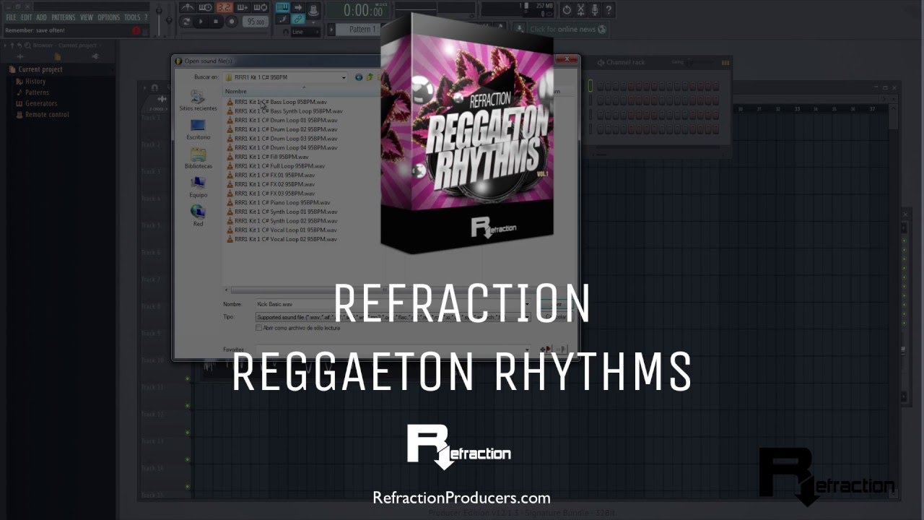Click the help question mark toolbar icon
Screen dimensions: 924x520
point(610,10)
